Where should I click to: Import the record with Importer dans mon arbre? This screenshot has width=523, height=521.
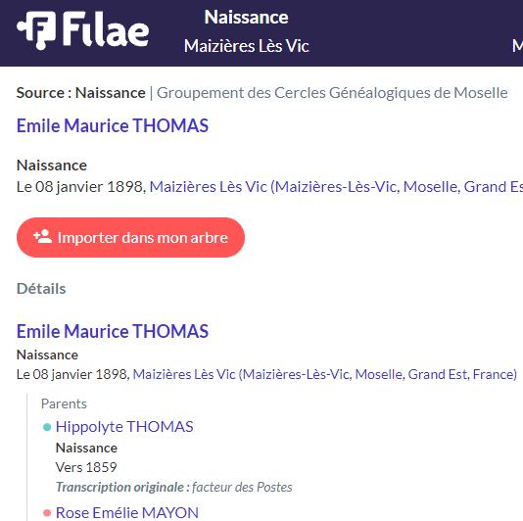[x=130, y=237]
